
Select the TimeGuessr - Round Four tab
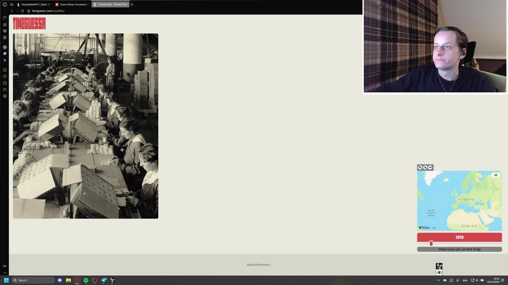[x=110, y=4]
